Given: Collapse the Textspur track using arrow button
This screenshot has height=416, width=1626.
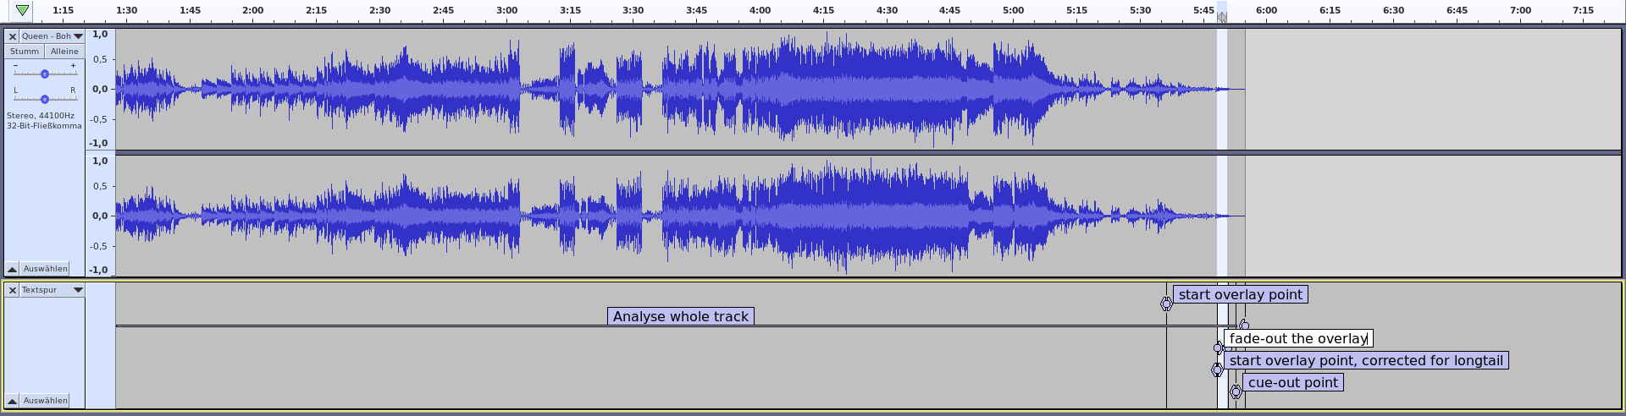Looking at the screenshot, I should tap(13, 401).
